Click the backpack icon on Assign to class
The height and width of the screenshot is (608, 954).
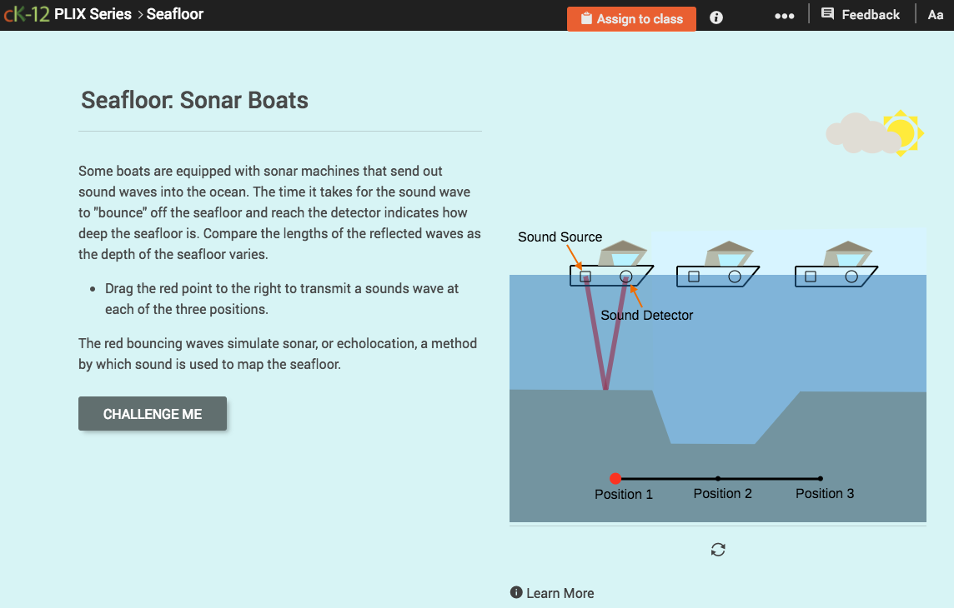point(585,17)
